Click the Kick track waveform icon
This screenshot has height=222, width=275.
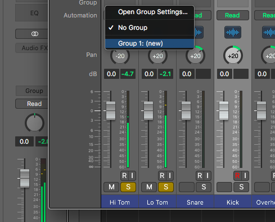click(x=233, y=32)
